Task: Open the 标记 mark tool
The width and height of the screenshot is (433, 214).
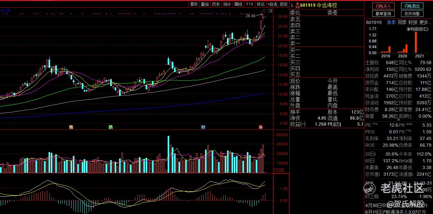Action: point(261,4)
